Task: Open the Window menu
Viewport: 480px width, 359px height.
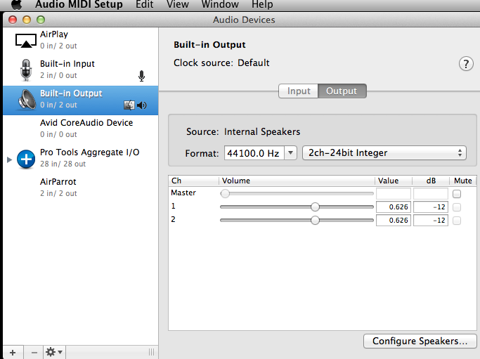Action: [220, 4]
